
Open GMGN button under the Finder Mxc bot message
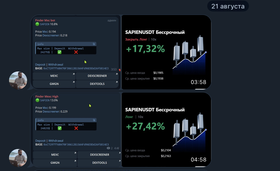click(54, 84)
